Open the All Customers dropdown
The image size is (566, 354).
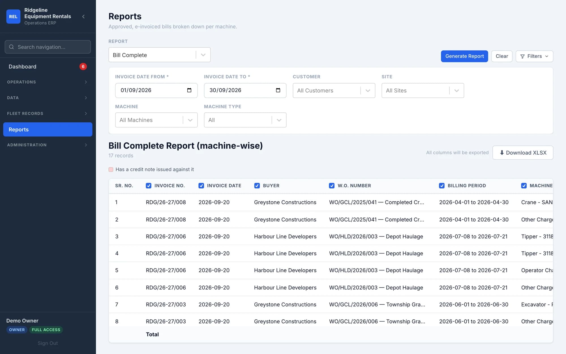tap(334, 91)
